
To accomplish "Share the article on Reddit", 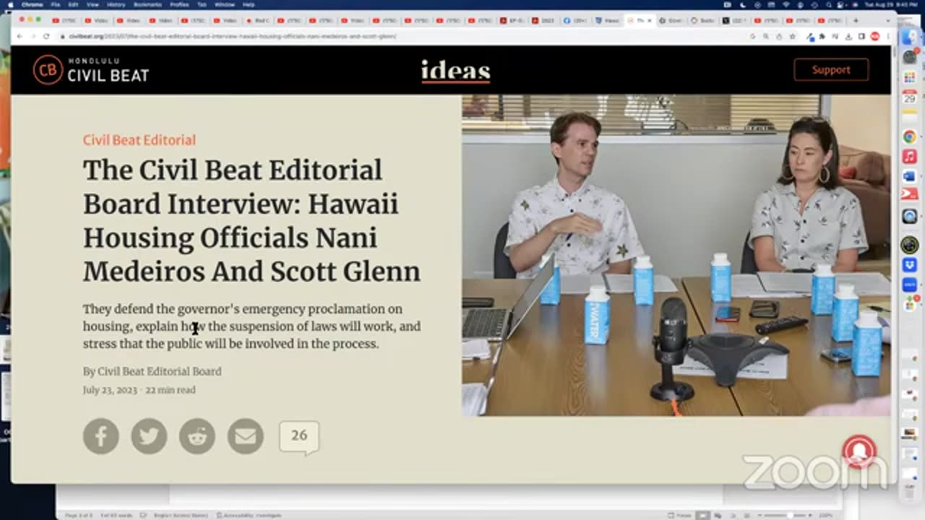I will [x=197, y=436].
